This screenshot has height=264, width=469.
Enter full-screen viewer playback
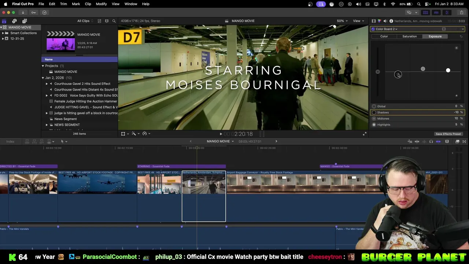tap(365, 134)
